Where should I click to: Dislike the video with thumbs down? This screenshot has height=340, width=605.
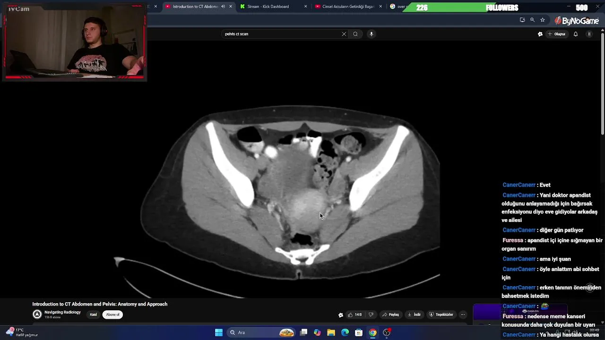pyautogui.click(x=371, y=314)
